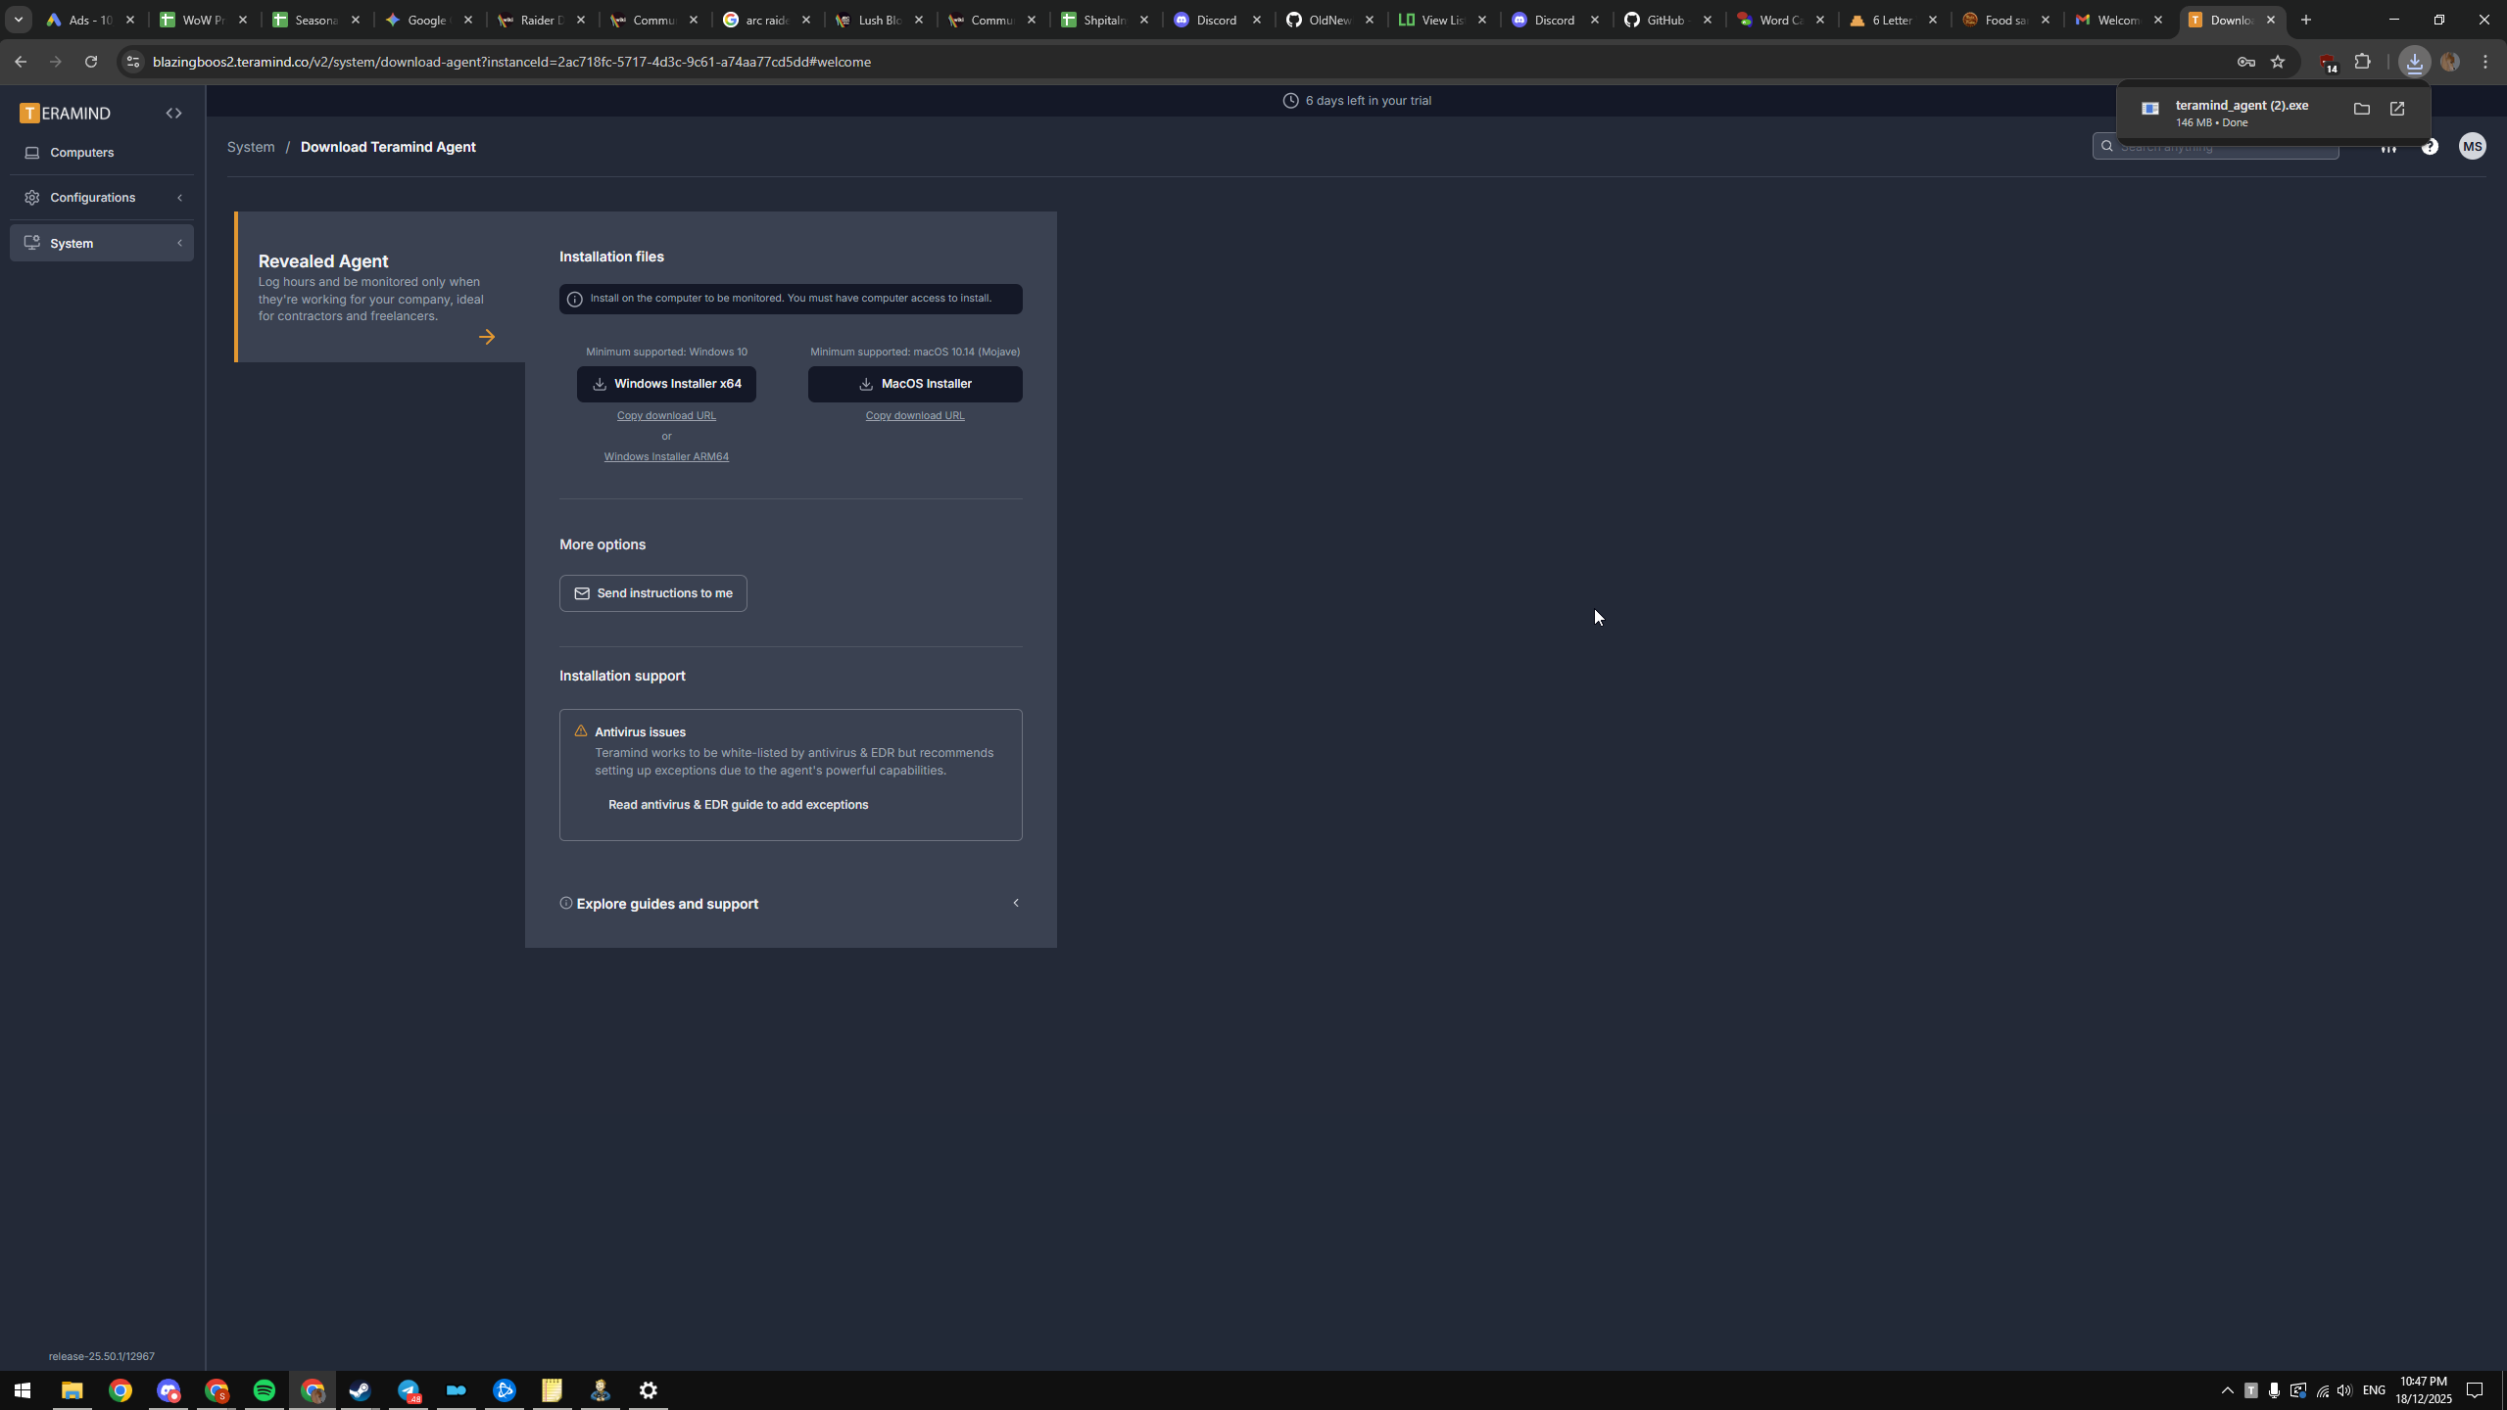Switch to the GitHub browser tab
Screen dimensions: 2507x1410
[1664, 20]
